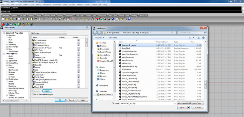244x117 pixels.
Task: Click the New file icon in Rhino toolbar
Action: point(3,19)
